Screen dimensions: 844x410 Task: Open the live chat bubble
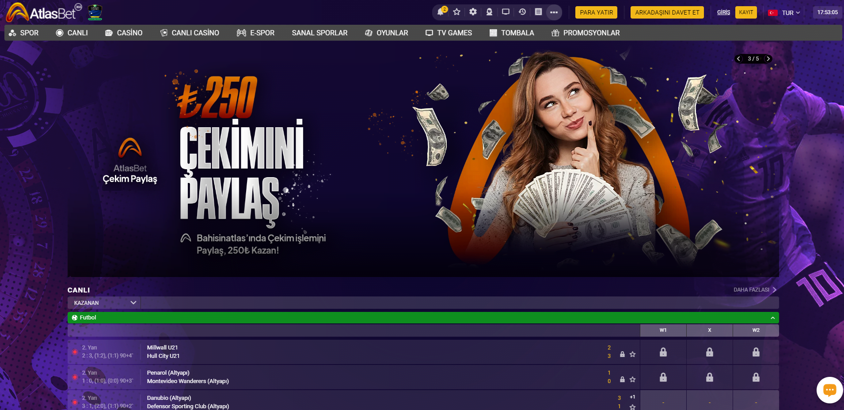pos(829,390)
